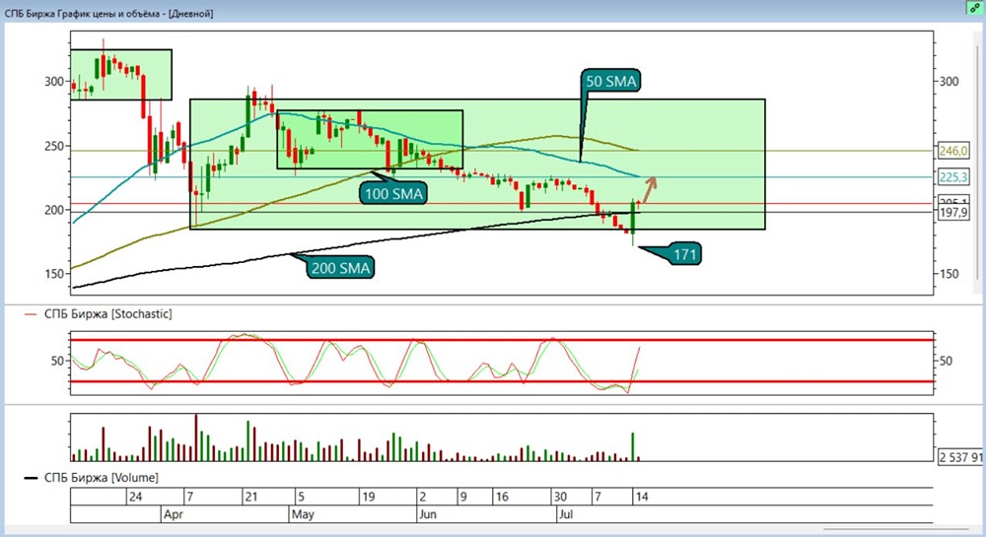Click the 'Jun' month label on time axis

pos(428,514)
